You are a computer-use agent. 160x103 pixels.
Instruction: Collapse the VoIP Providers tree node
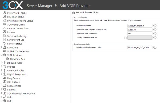[x=2, y=55]
